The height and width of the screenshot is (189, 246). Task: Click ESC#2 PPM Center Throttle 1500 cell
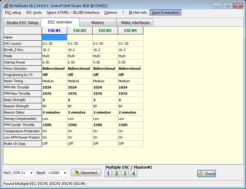click(x=80, y=125)
